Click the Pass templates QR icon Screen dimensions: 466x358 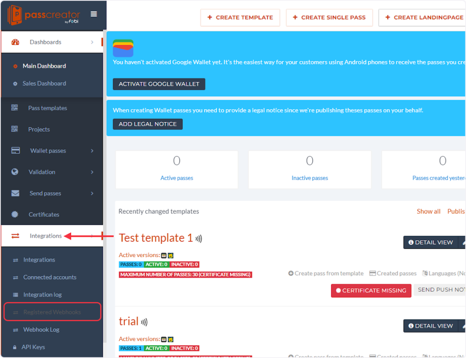tap(15, 108)
